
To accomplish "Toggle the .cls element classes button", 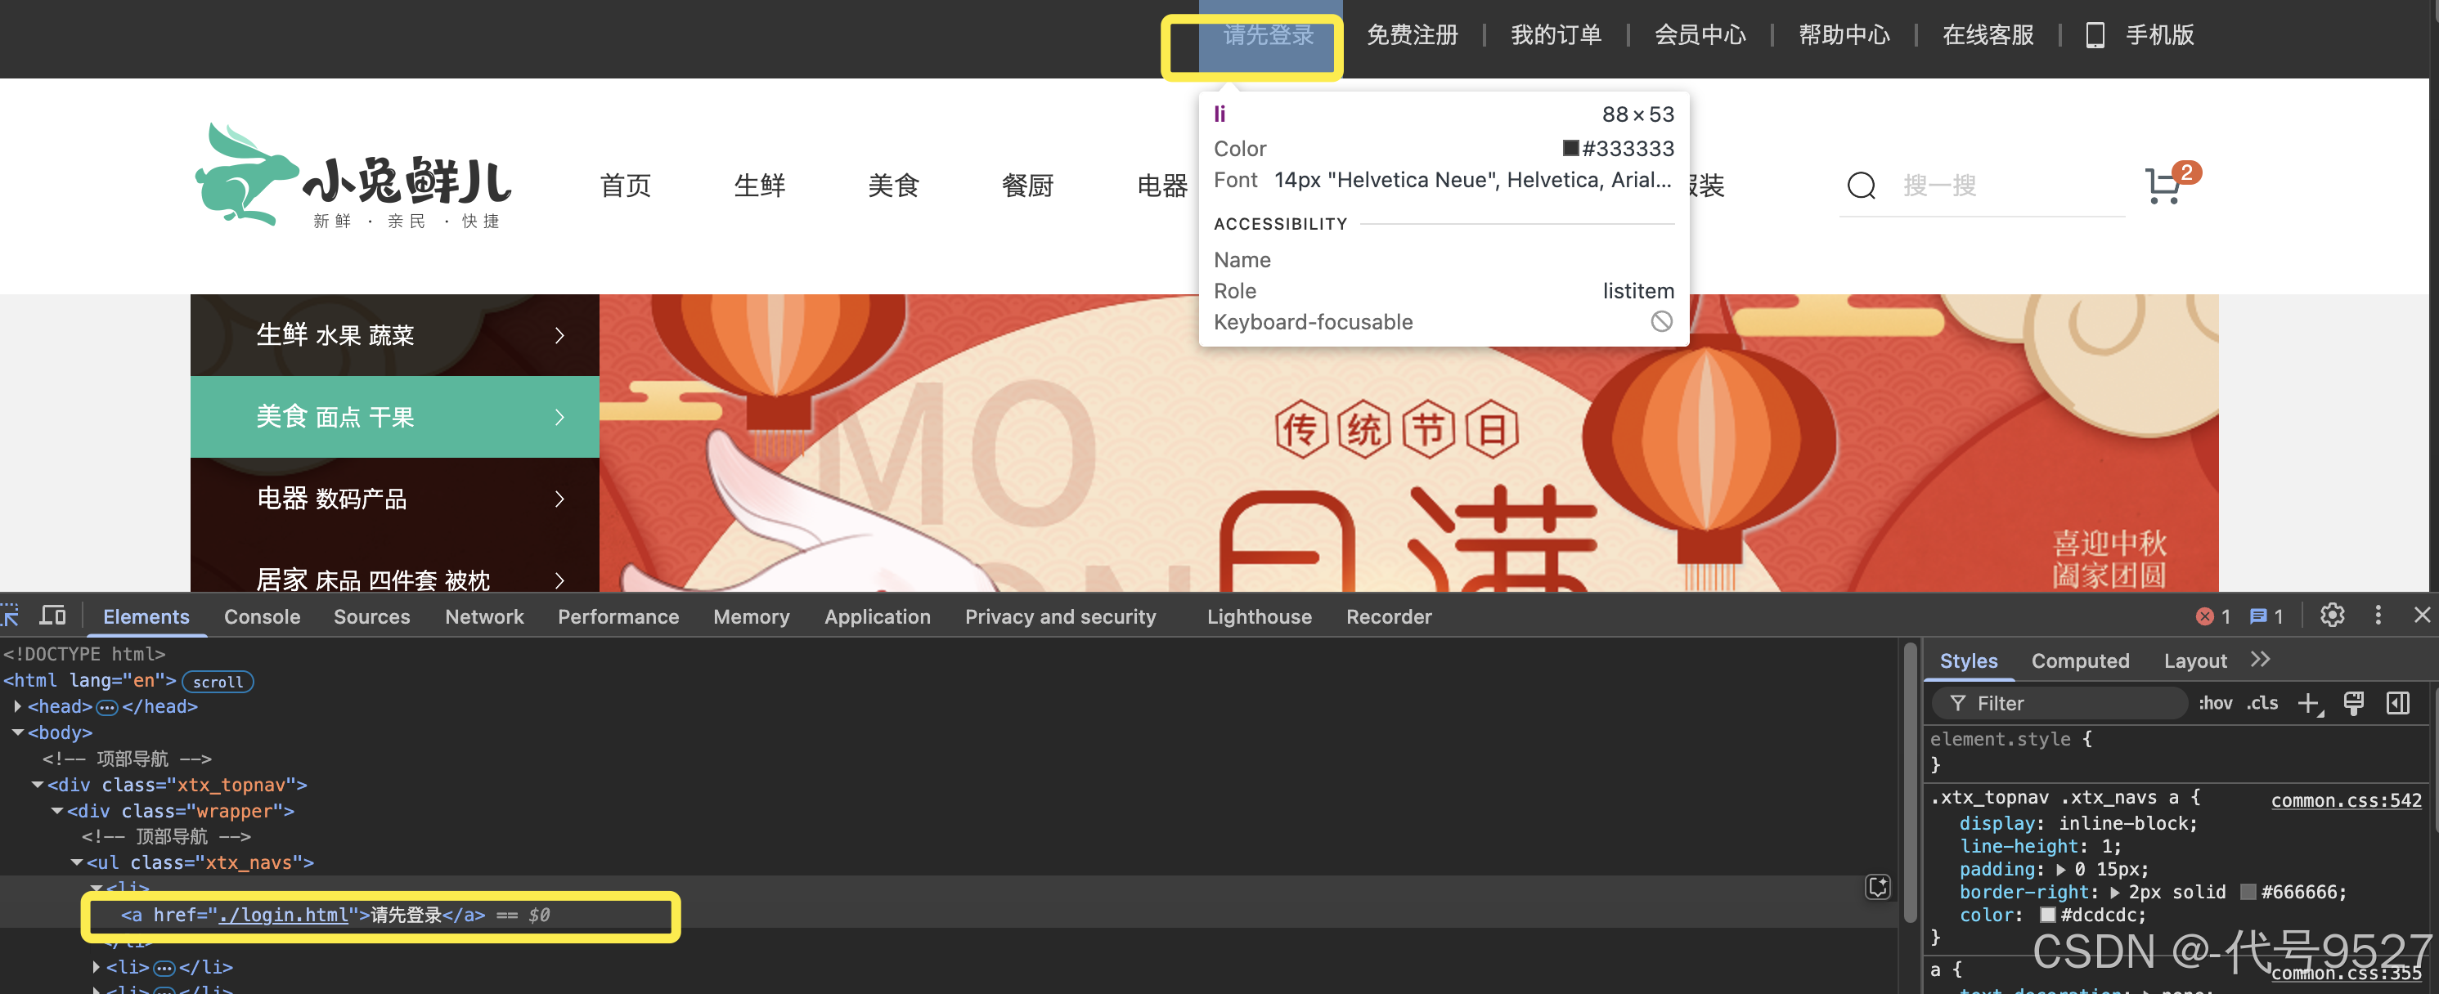I will [x=2263, y=703].
